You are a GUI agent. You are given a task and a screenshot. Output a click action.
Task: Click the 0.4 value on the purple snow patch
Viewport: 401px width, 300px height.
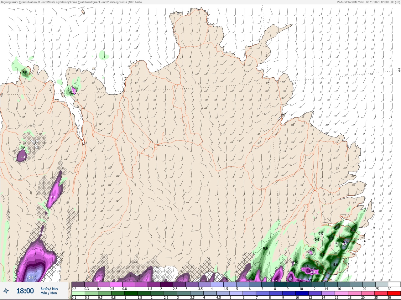pyautogui.click(x=23, y=157)
